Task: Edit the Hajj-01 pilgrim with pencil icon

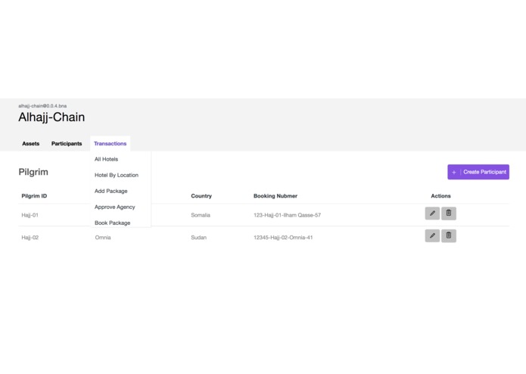Action: pos(432,213)
